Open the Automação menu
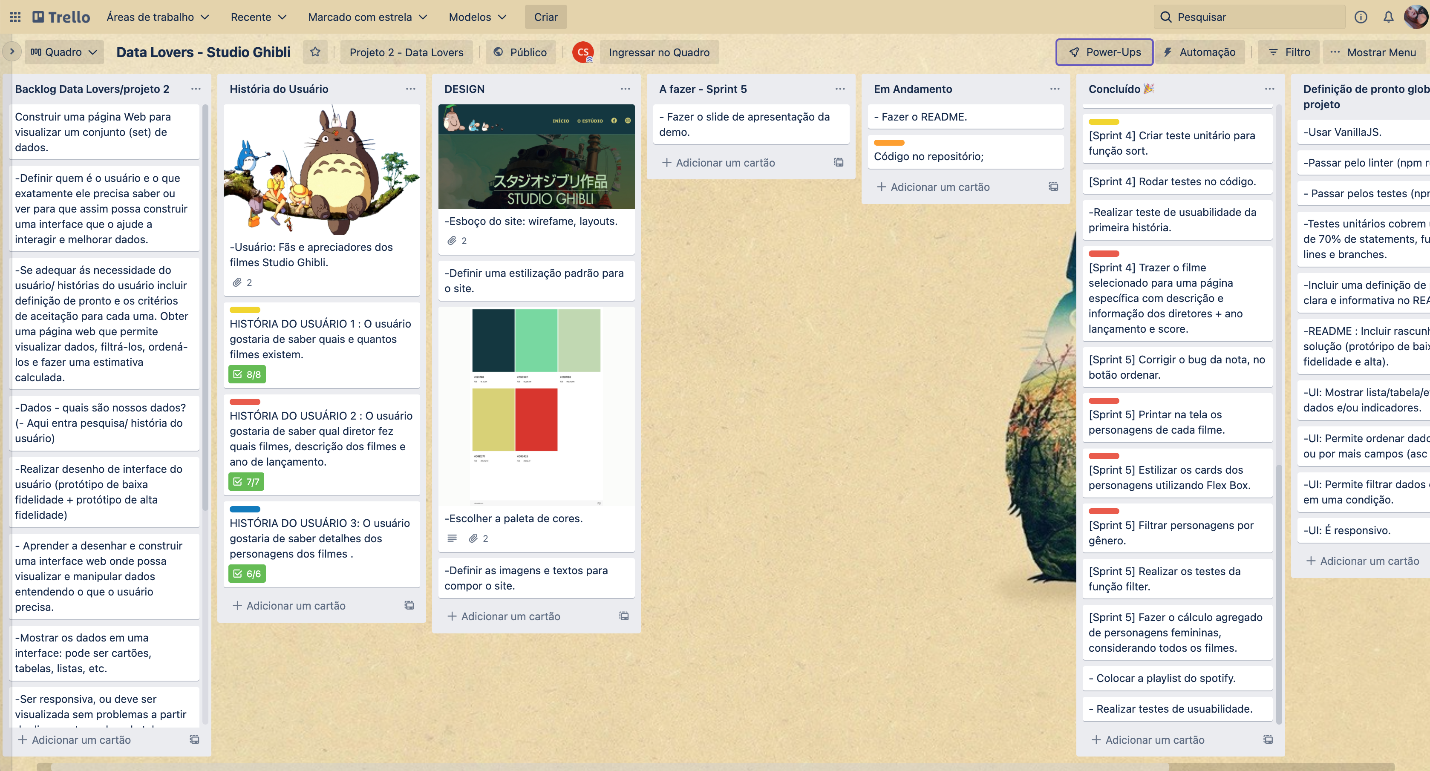Screen dimensions: 1430x771 point(1199,52)
